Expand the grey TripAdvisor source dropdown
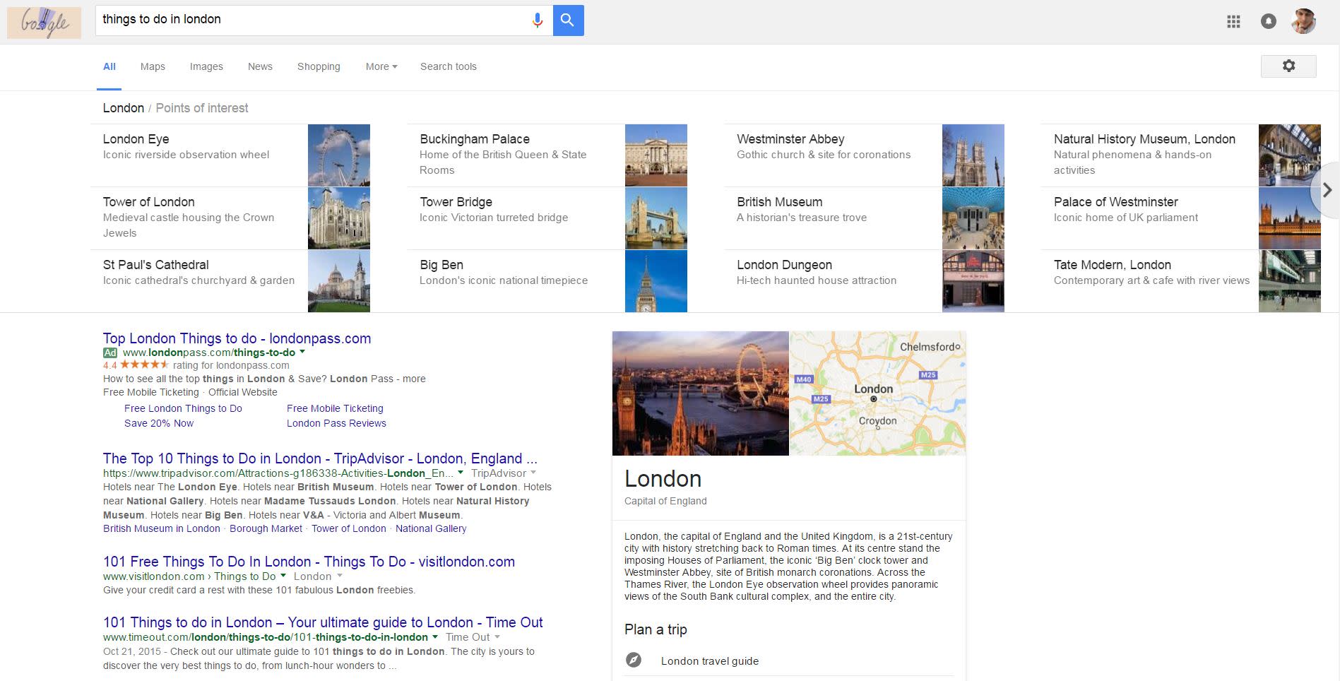Viewport: 1340px width, 681px height. (x=533, y=473)
